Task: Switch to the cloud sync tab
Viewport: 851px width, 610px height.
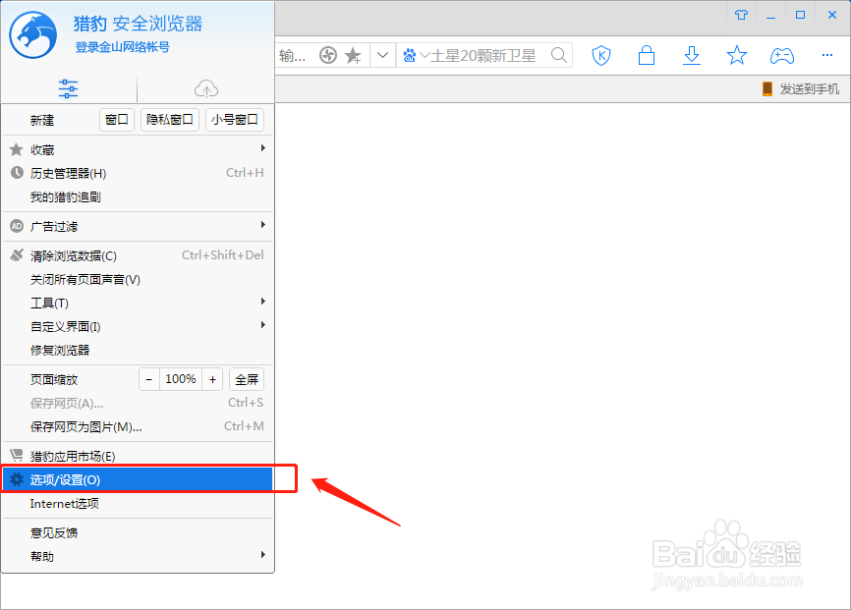Action: point(206,88)
